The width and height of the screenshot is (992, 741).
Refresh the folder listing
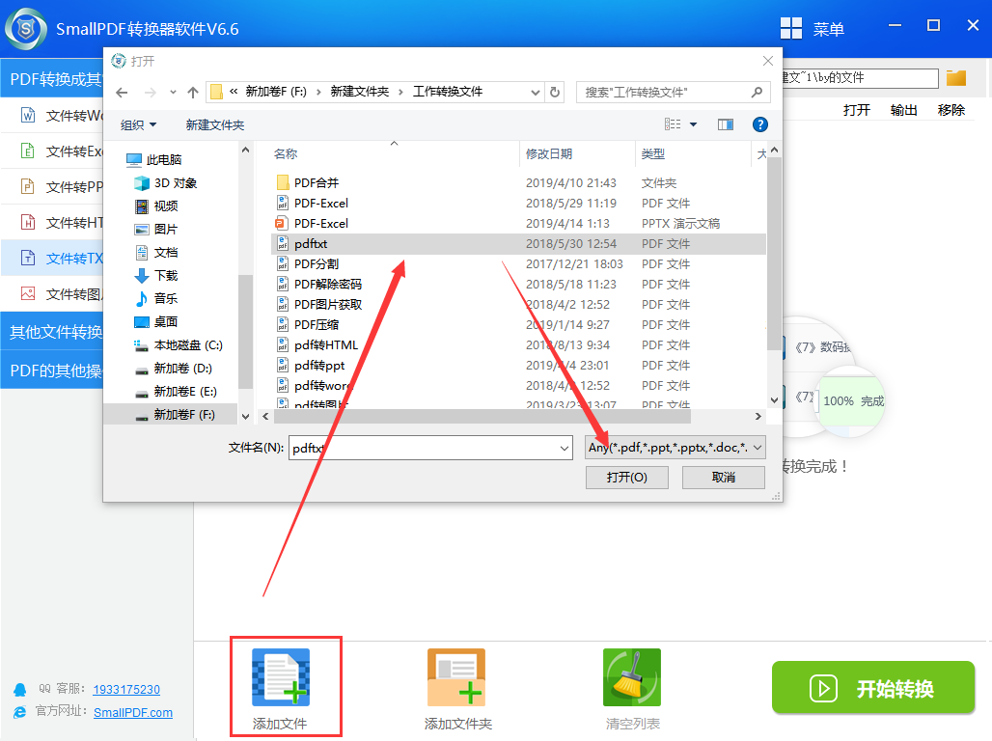[555, 93]
